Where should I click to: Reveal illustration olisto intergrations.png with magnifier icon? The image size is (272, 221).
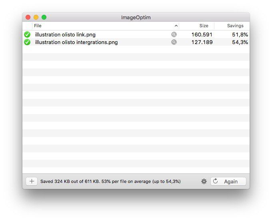174,42
